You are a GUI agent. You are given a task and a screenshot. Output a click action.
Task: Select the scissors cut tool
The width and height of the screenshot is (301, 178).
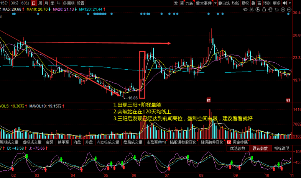click(252, 10)
